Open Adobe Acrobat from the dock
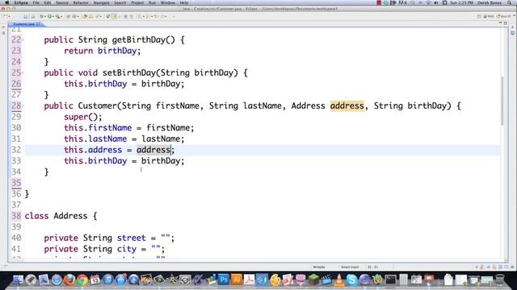 click(x=250, y=280)
